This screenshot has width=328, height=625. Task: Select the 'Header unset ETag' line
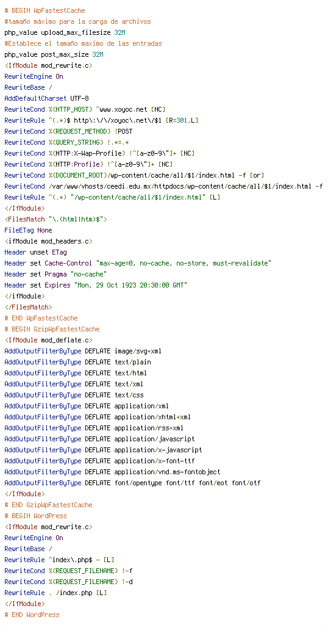tap(36, 252)
